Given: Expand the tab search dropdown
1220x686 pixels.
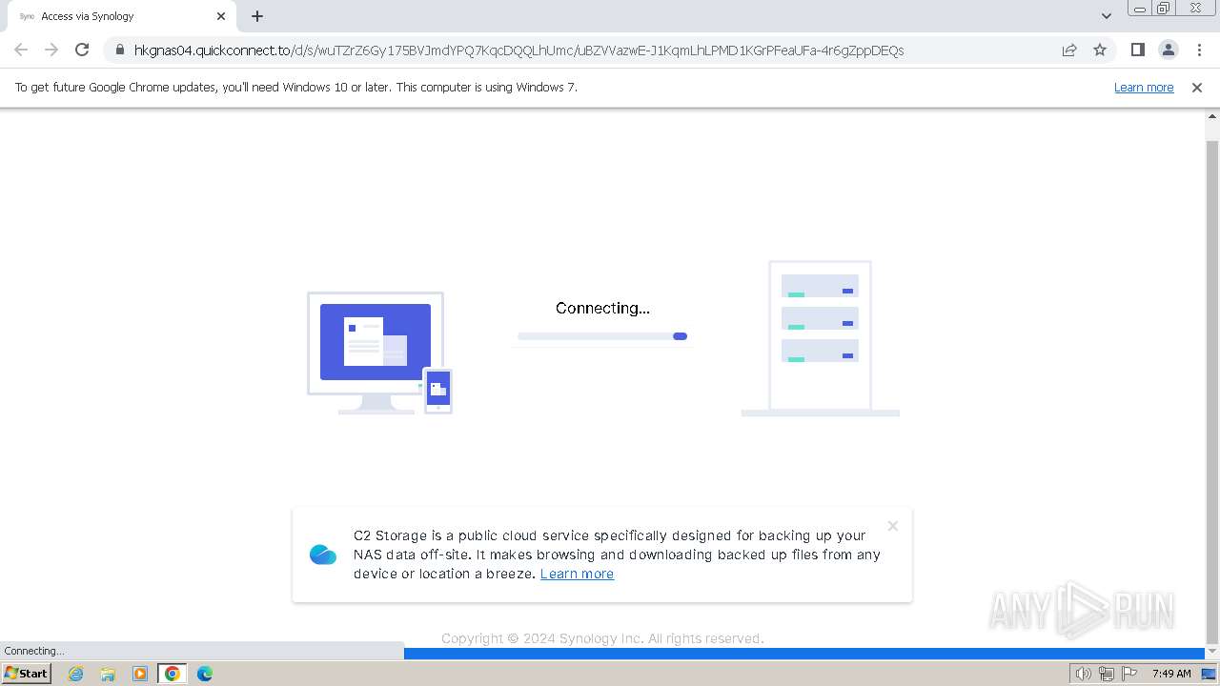Looking at the screenshot, I should tap(1106, 16).
